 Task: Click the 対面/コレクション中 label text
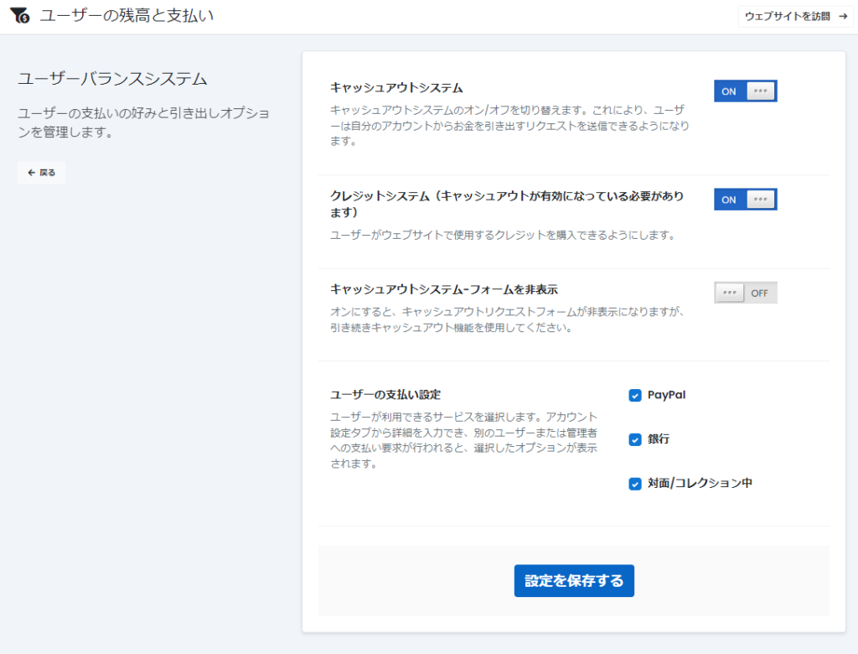coord(700,484)
